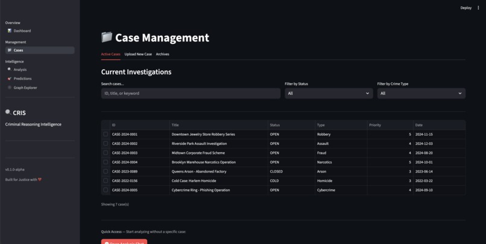Click the COLD status cell
486x244 pixels.
(291, 181)
